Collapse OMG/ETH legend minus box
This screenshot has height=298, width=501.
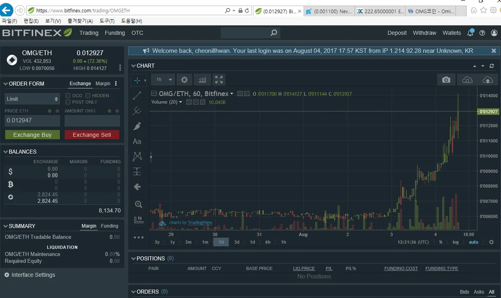coord(154,94)
